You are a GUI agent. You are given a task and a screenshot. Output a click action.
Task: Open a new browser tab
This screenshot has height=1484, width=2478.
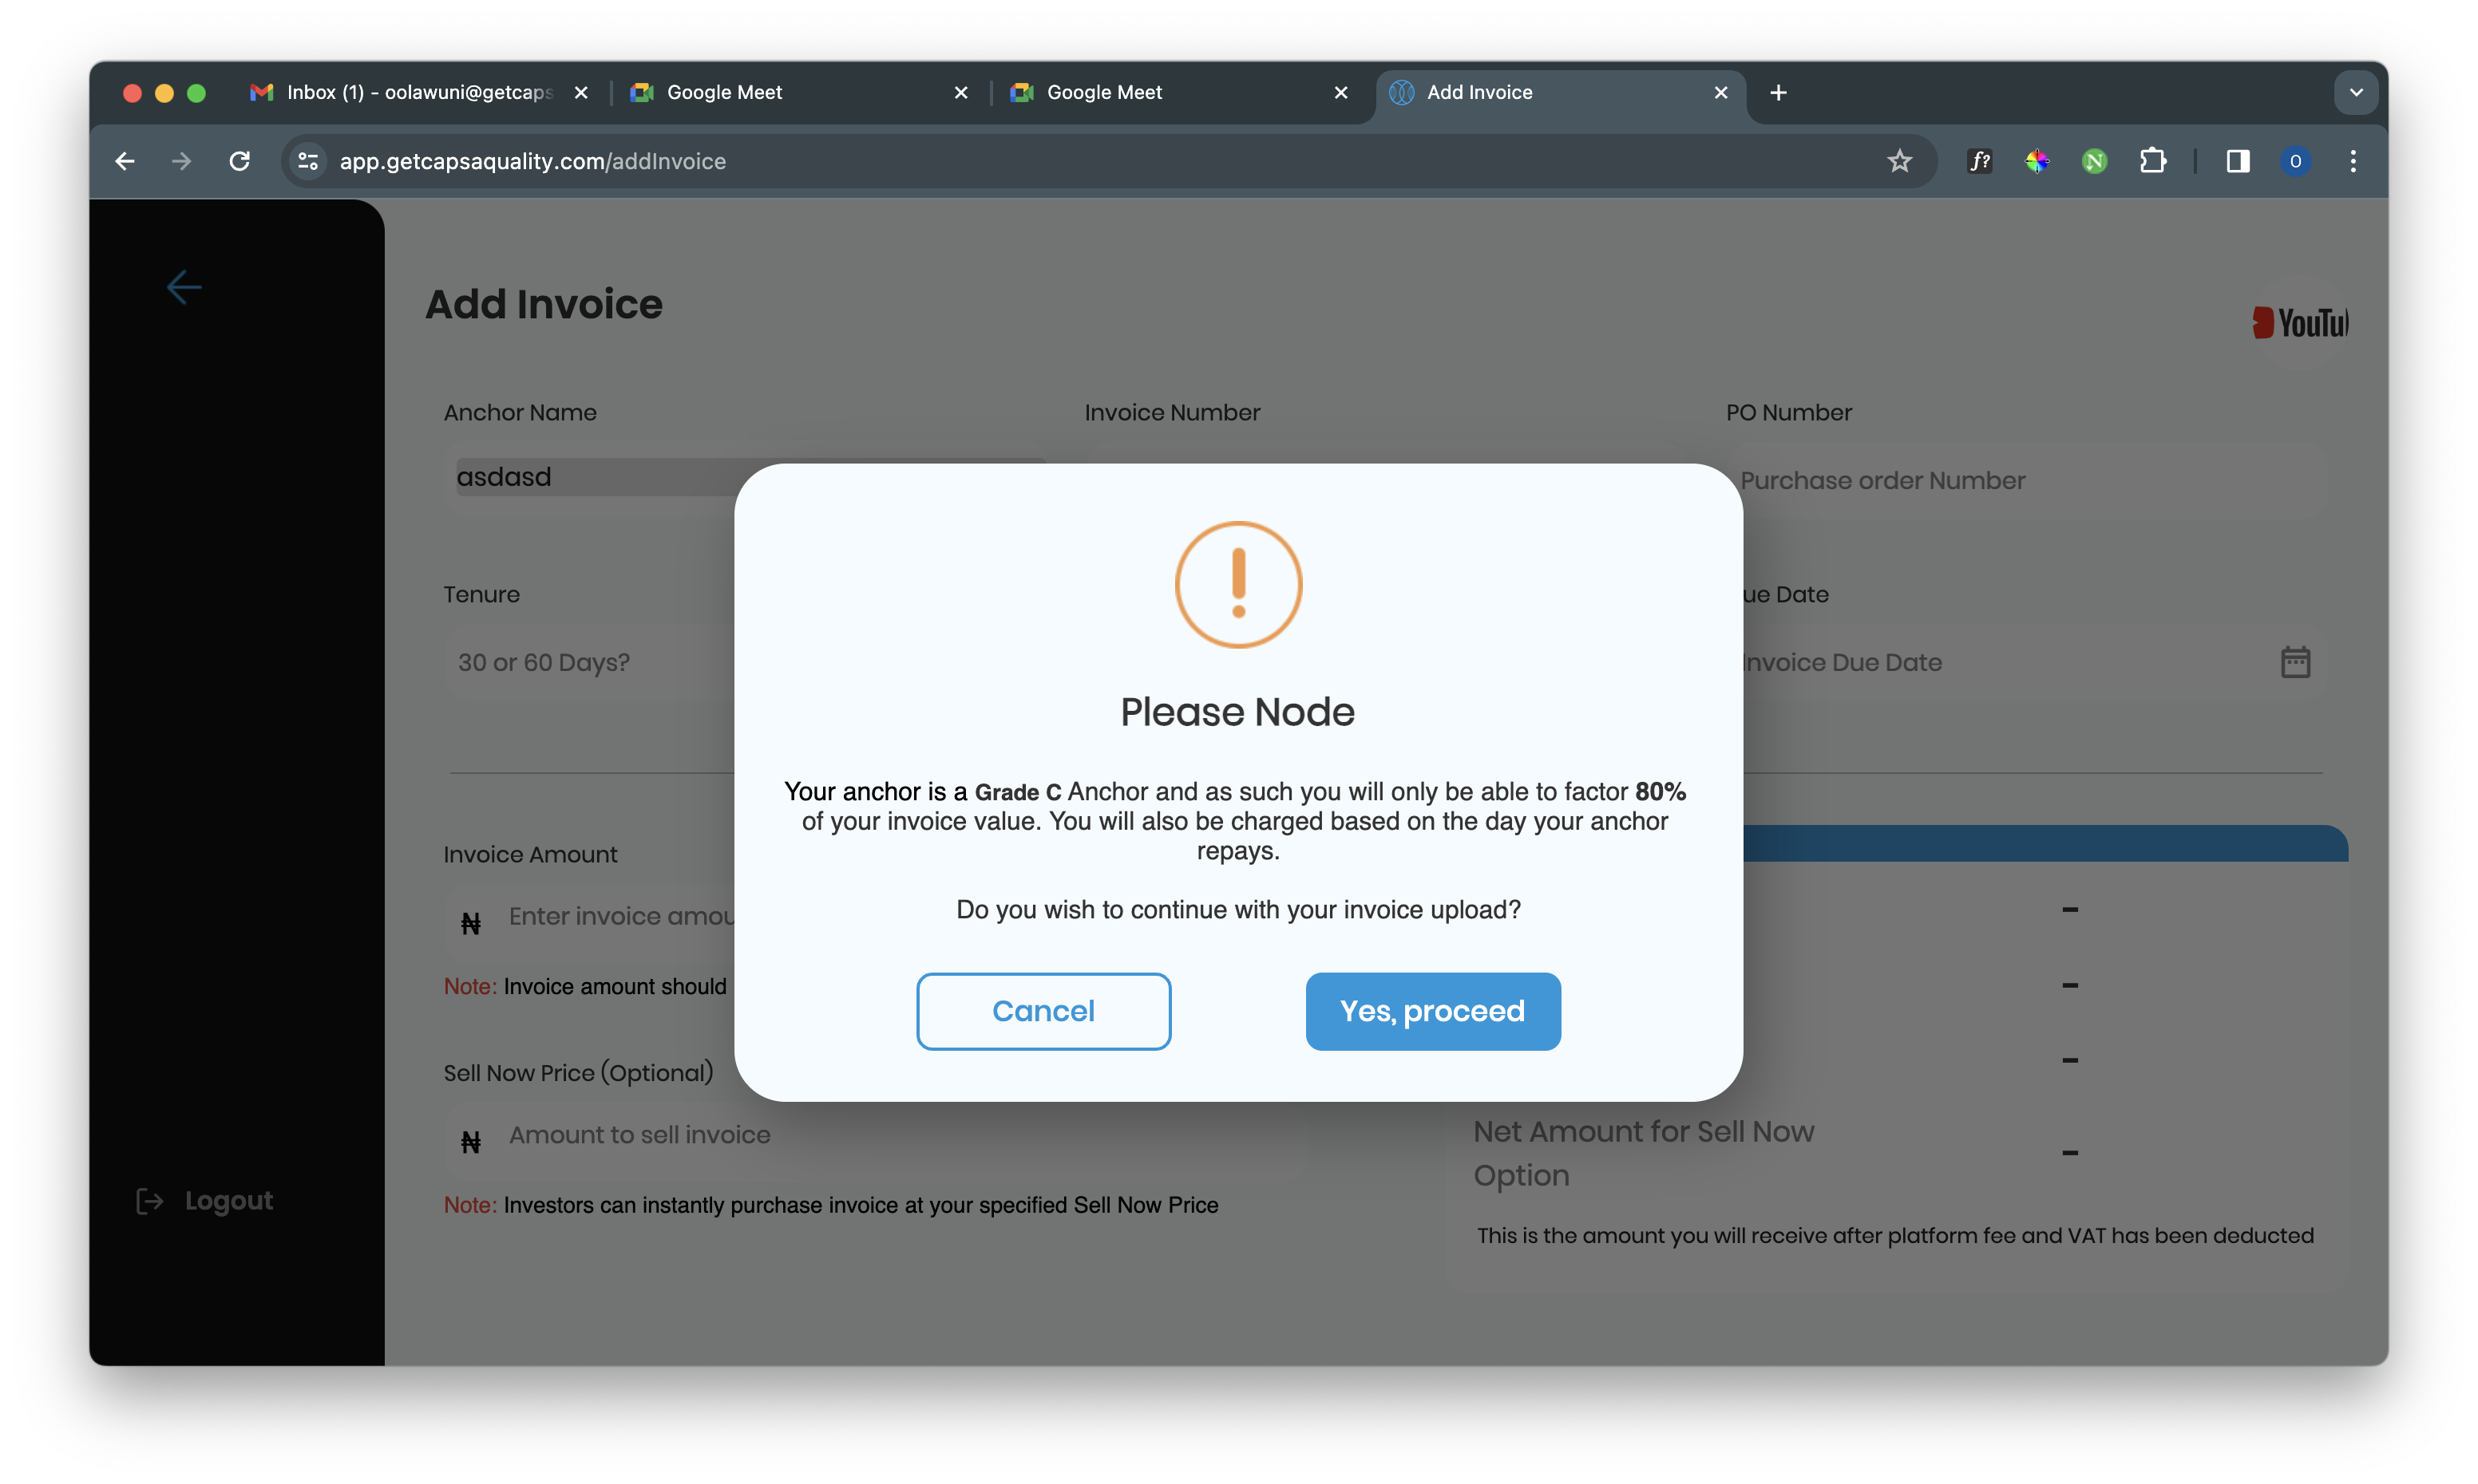[x=1778, y=92]
